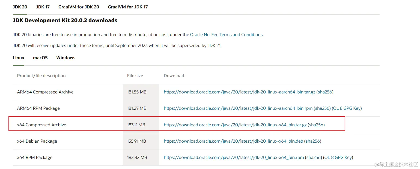The image size is (420, 169).
Task: Download jdk-20_linux-x64_bin.deb link
Action: point(233,141)
